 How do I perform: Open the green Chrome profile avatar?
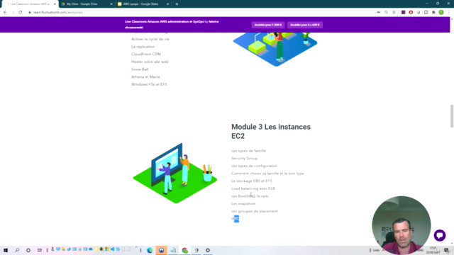tap(441, 13)
